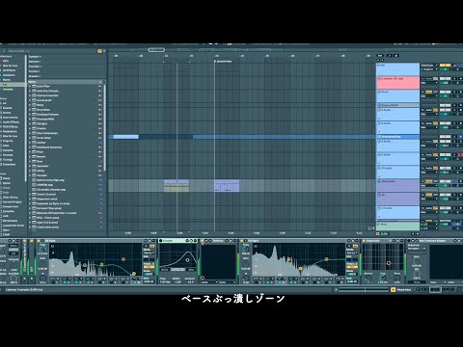Click the arrangement overview zoom bar at top
463x347 pixels.
coord(156,50)
